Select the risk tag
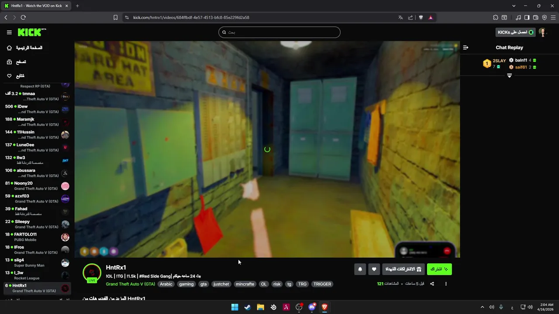 (277, 284)
